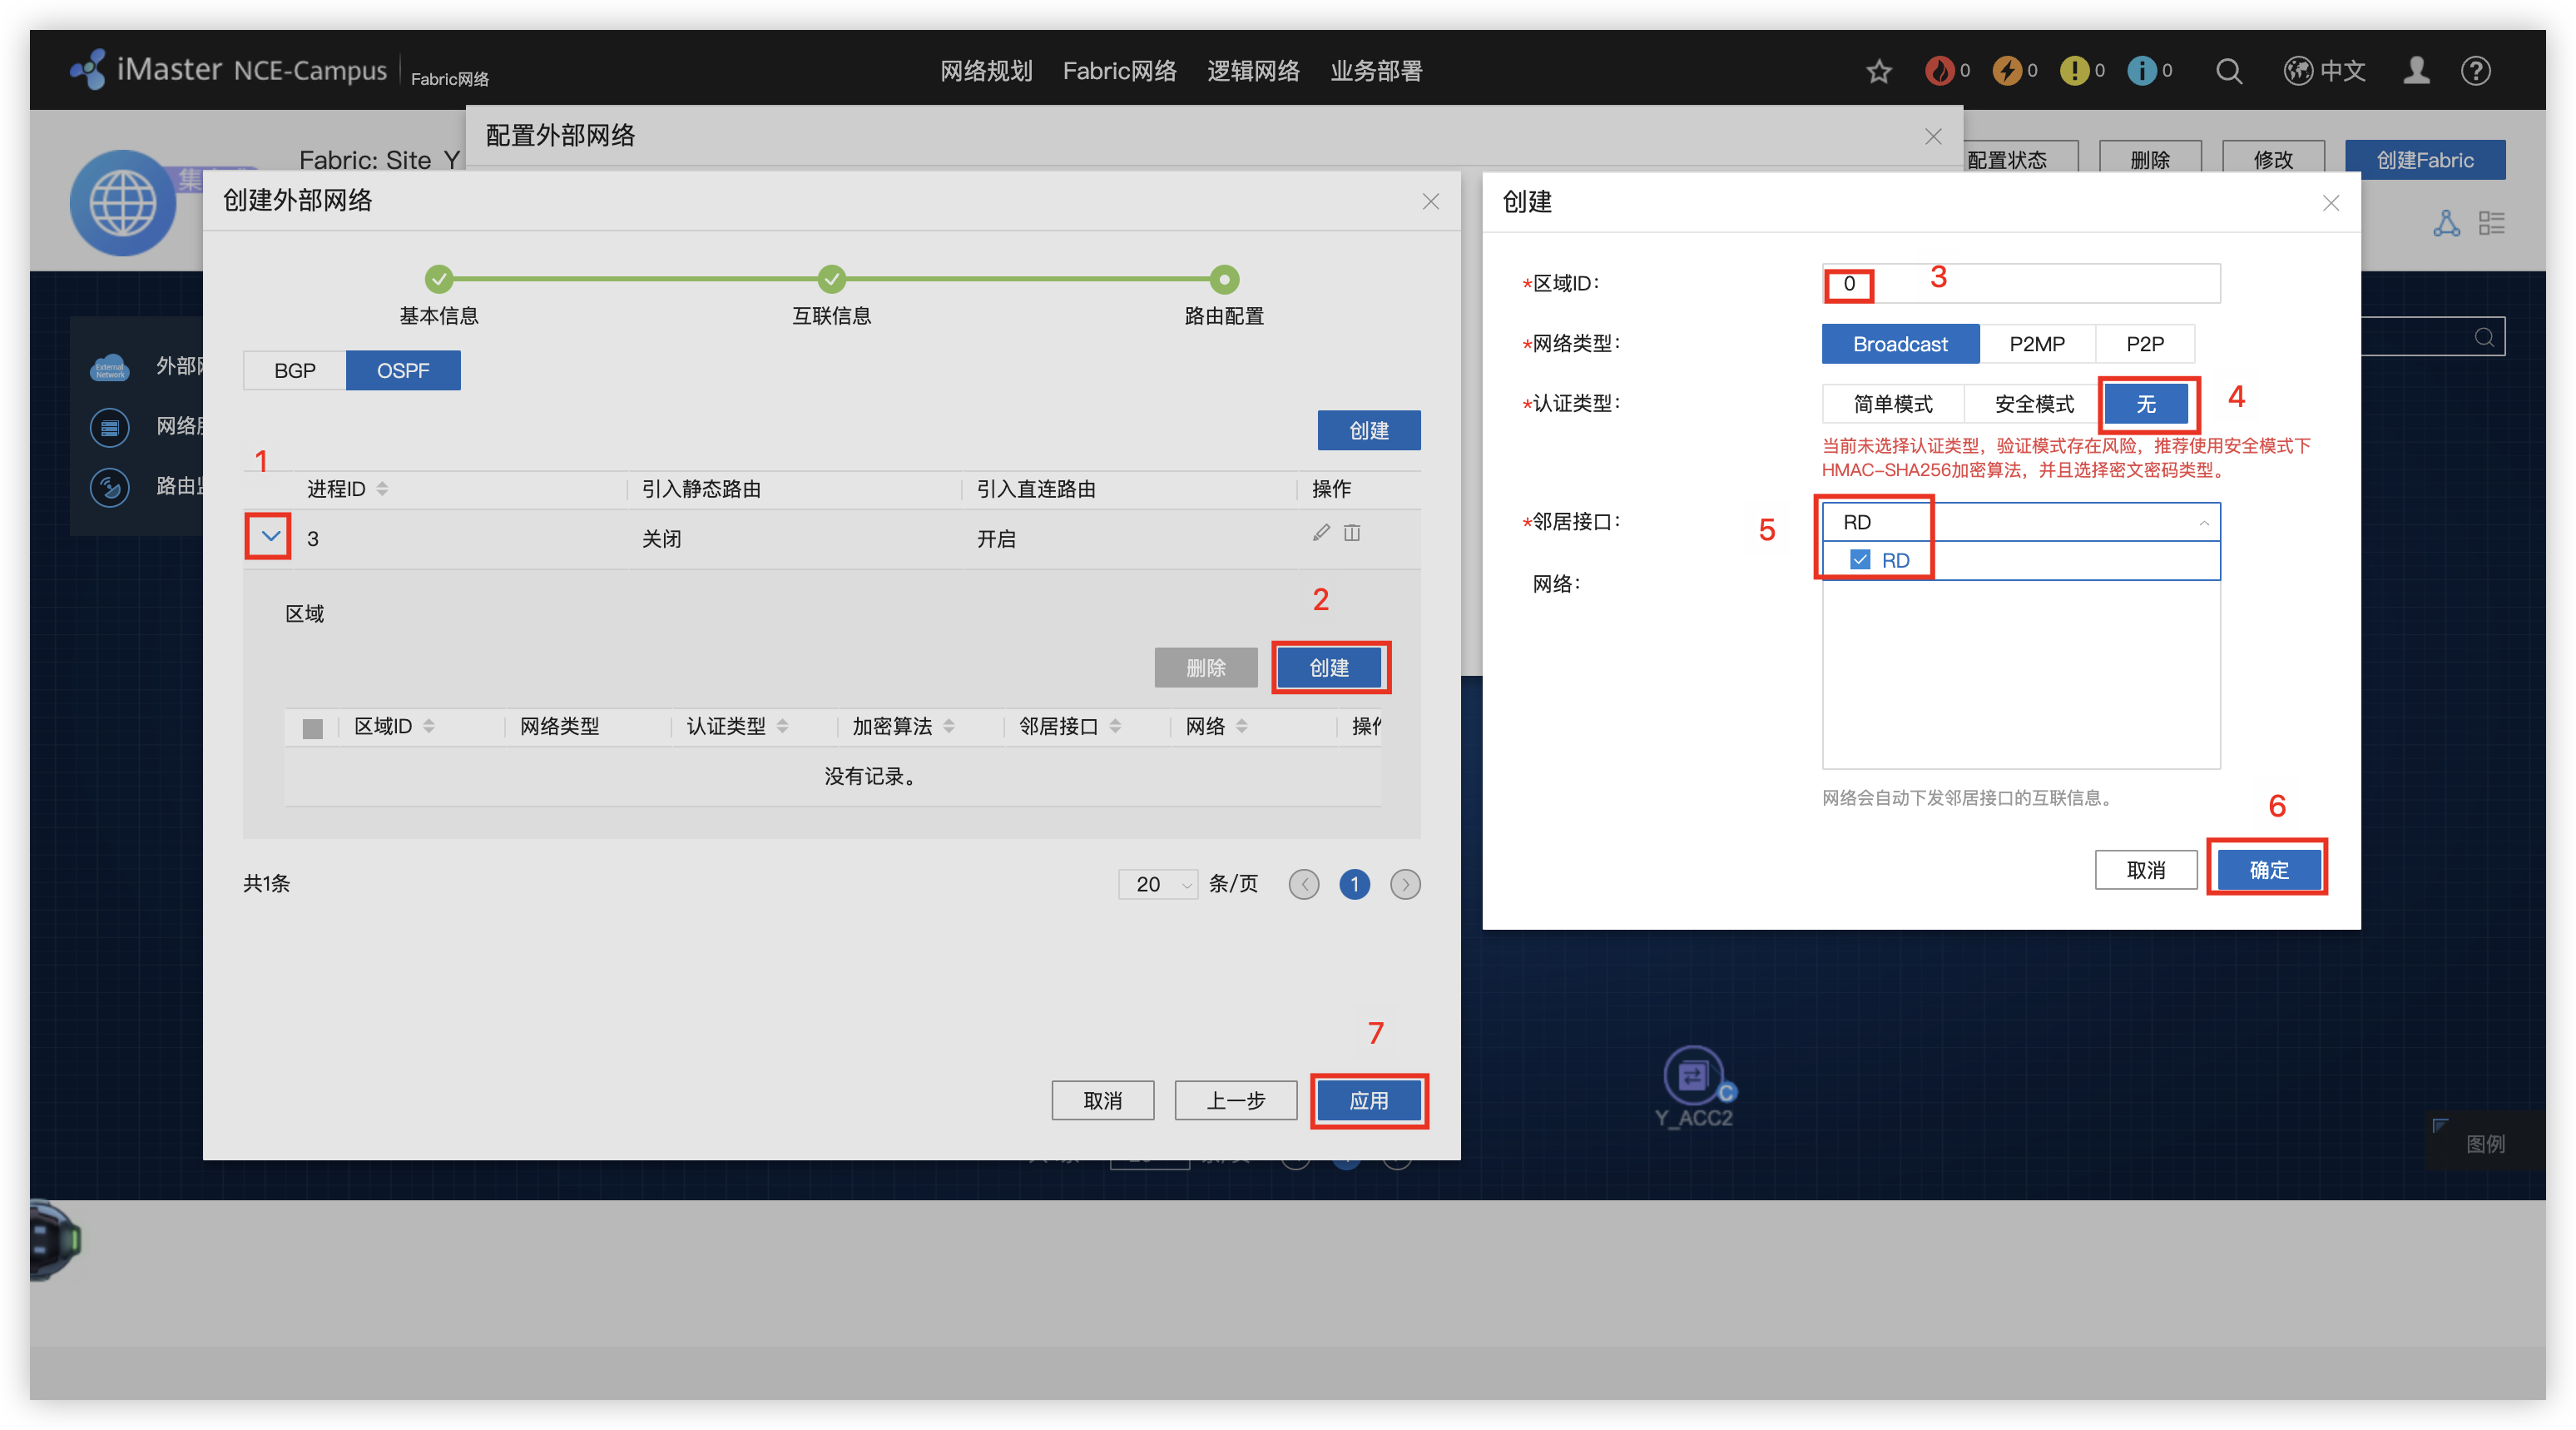Click the user account icon
The height and width of the screenshot is (1430, 2576).
tap(2416, 71)
